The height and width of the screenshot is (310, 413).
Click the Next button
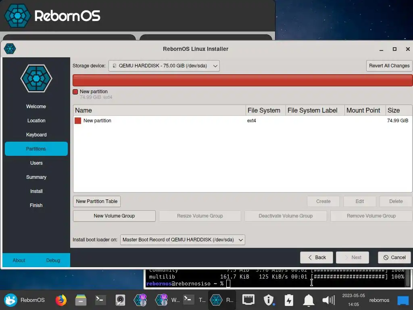(x=353, y=257)
